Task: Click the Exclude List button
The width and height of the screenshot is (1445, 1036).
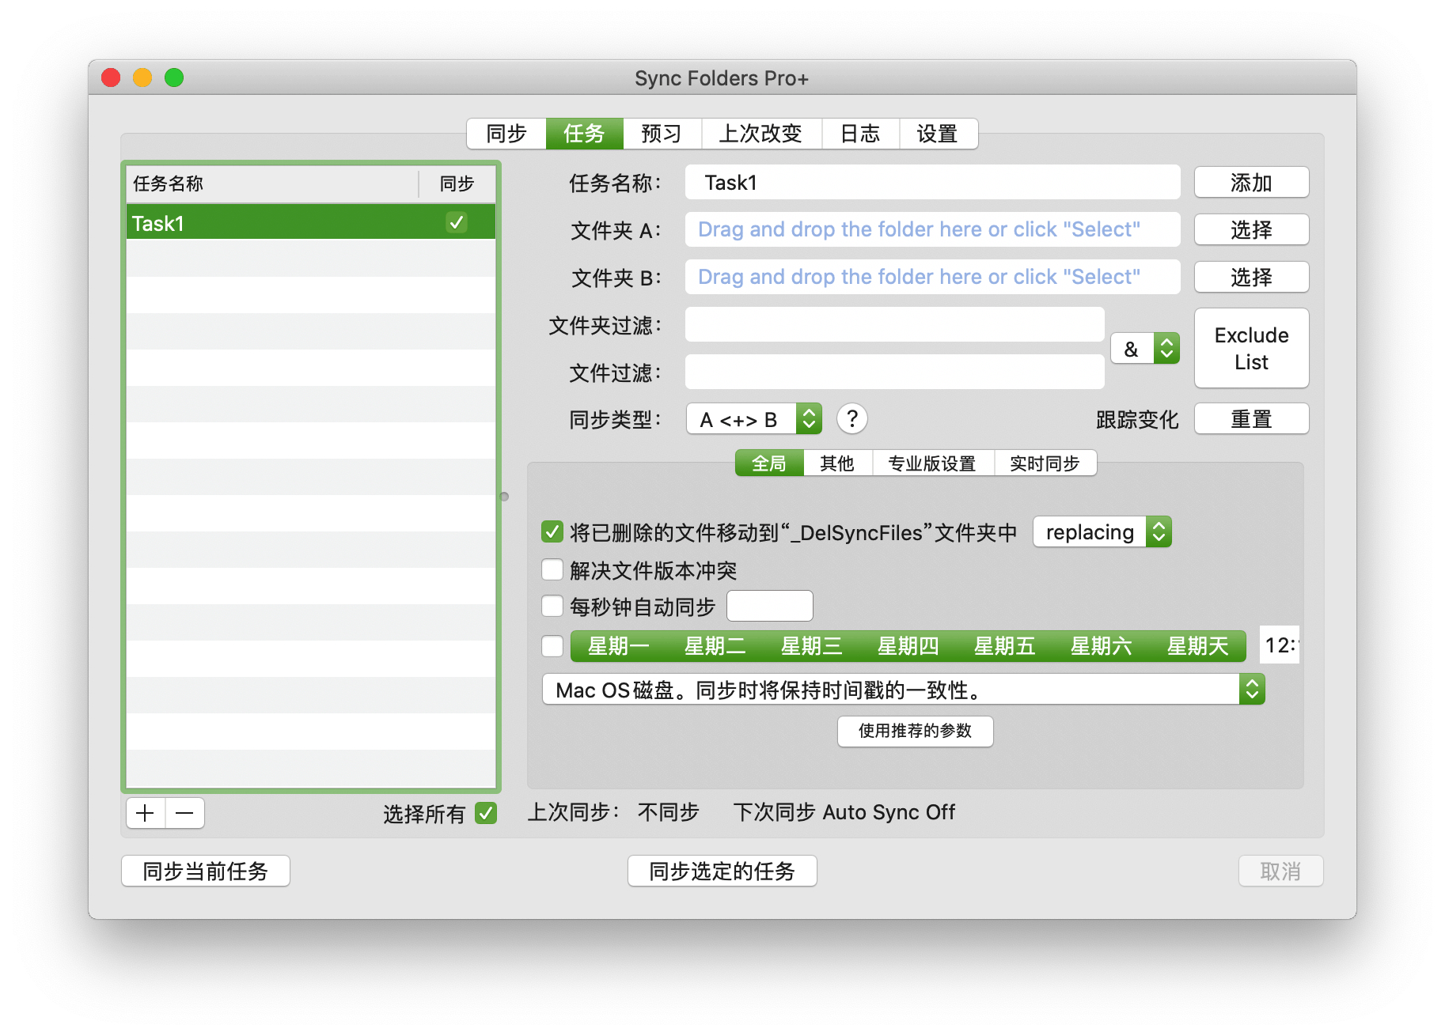Action: click(x=1251, y=349)
